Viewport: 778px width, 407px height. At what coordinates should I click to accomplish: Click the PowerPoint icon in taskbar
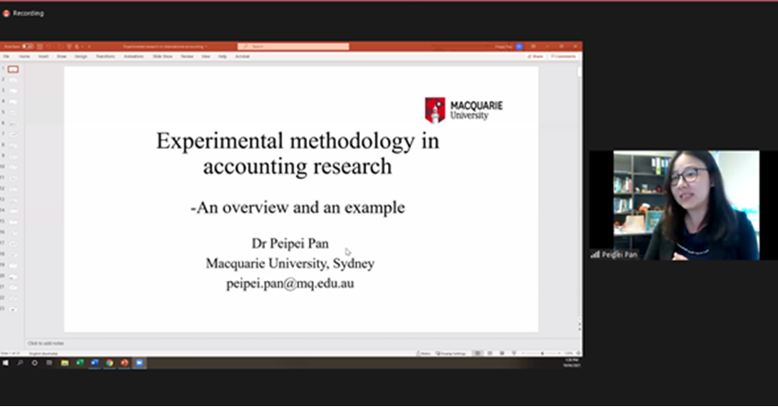pyautogui.click(x=124, y=363)
